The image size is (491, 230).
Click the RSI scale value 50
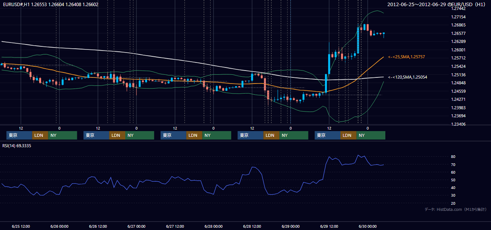(453, 180)
